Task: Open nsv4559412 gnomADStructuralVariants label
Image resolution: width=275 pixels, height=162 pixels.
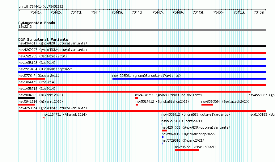Action: [x=196, y=114]
